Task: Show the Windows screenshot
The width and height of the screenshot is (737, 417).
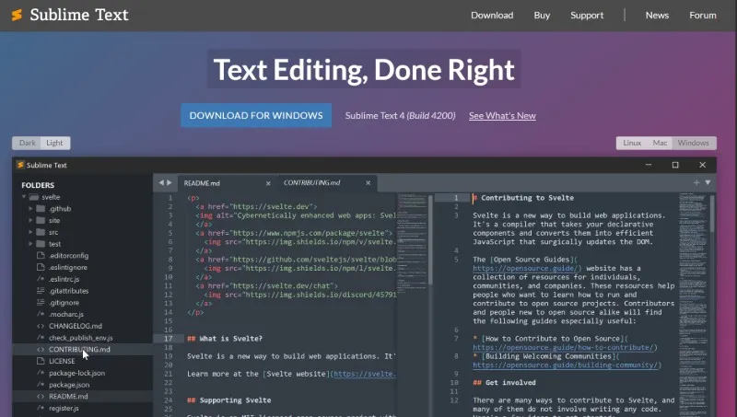Action: [694, 143]
